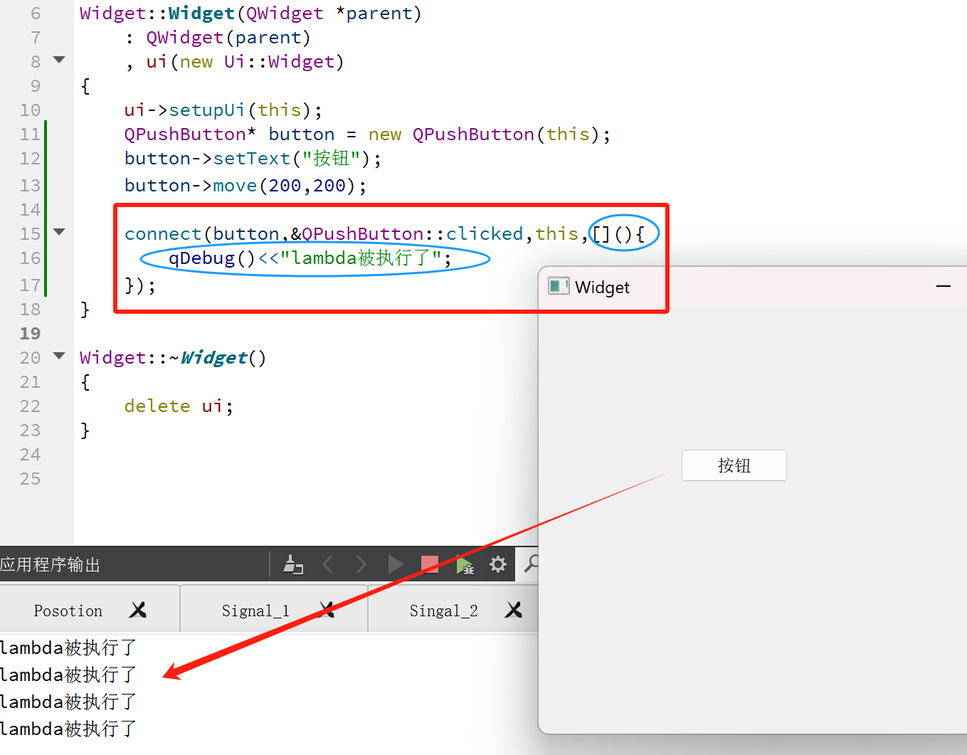The height and width of the screenshot is (755, 967).
Task: Click the connect keyword on line 15
Action: (163, 233)
